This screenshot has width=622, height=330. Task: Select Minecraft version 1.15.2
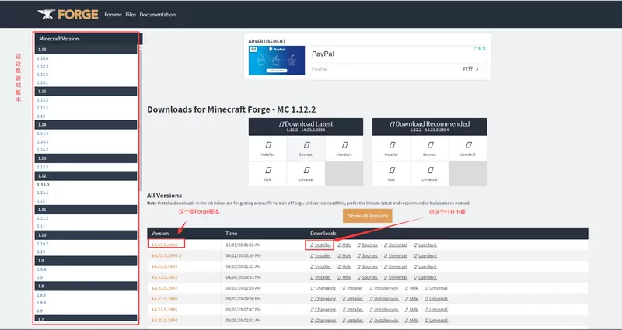pyautogui.click(x=43, y=100)
